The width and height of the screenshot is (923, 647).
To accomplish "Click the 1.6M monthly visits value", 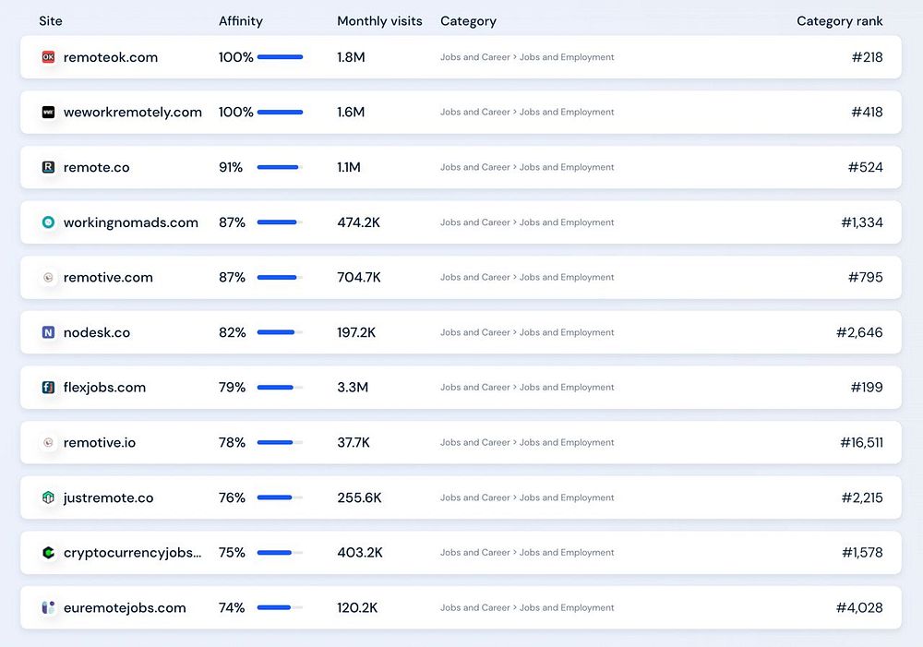I will click(x=351, y=112).
